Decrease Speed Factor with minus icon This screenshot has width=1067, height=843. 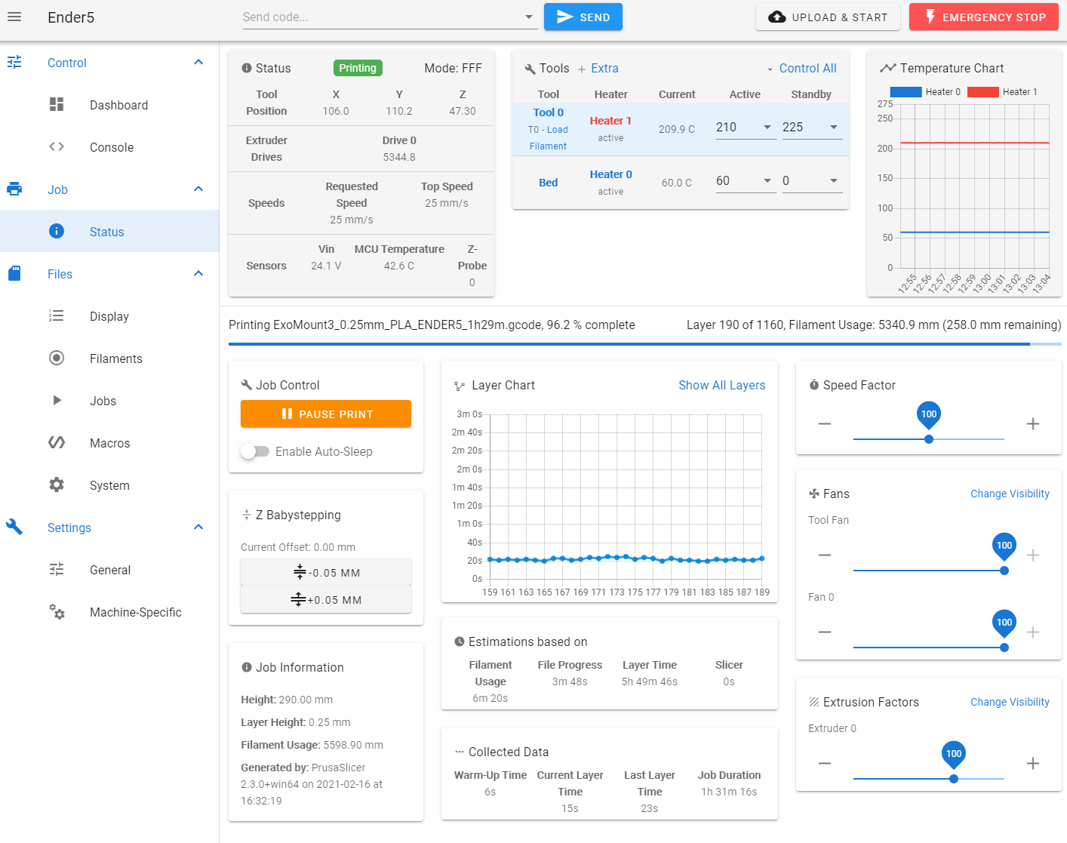point(825,424)
